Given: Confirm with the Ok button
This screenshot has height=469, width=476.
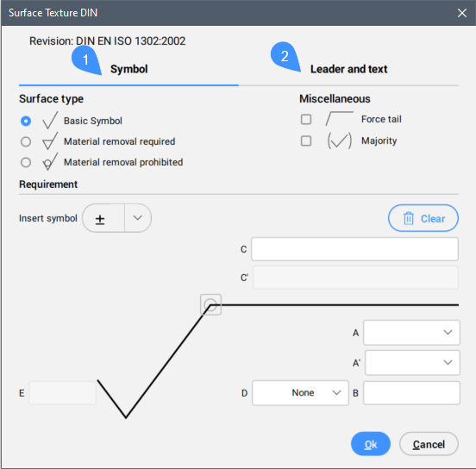Looking at the screenshot, I should coord(371,444).
